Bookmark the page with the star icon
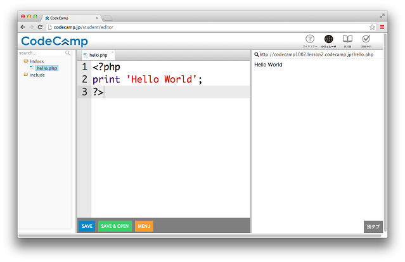405x262 pixels. pos(372,27)
